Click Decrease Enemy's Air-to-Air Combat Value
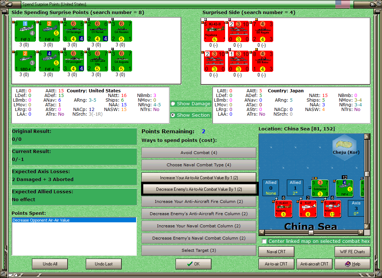 199,189
